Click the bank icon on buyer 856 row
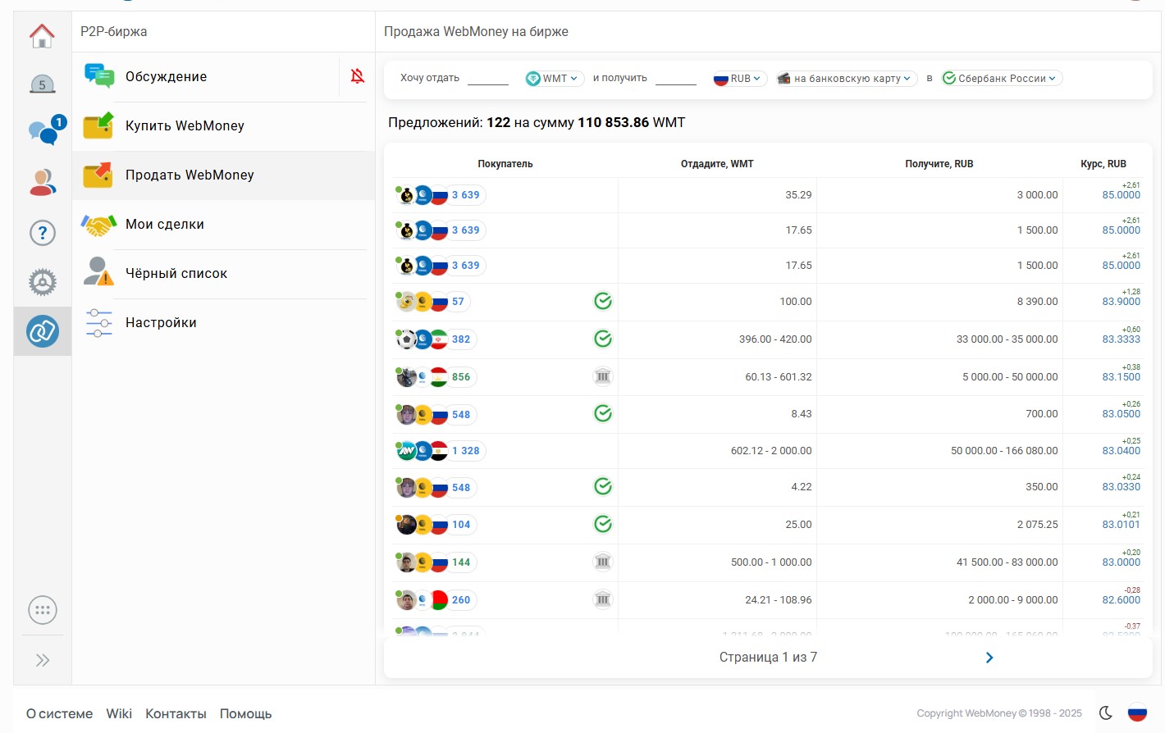The image size is (1165, 733). 603,377
